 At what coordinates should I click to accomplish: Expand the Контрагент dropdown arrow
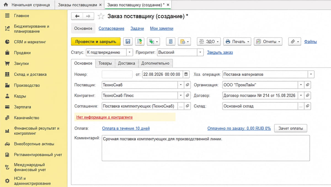point(181,96)
